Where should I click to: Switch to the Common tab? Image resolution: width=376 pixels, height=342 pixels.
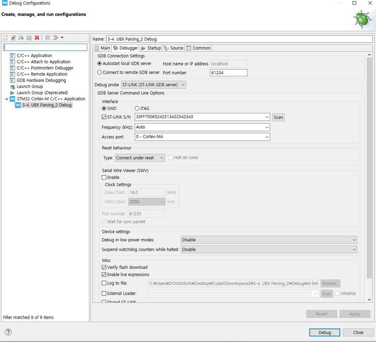coord(199,48)
